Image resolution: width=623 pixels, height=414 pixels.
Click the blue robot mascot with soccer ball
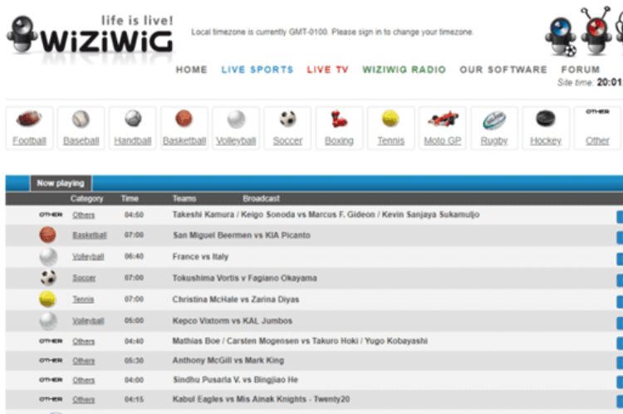tap(561, 37)
